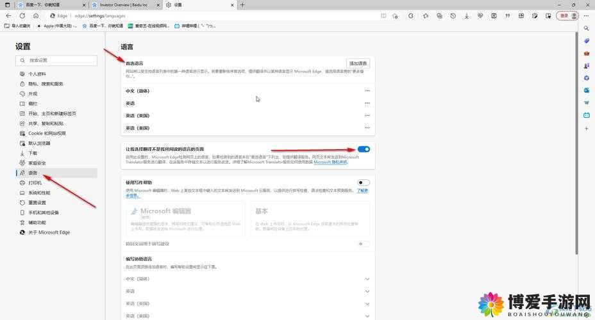Open 系统和性能 settings
595x320 pixels.
click(x=56, y=193)
